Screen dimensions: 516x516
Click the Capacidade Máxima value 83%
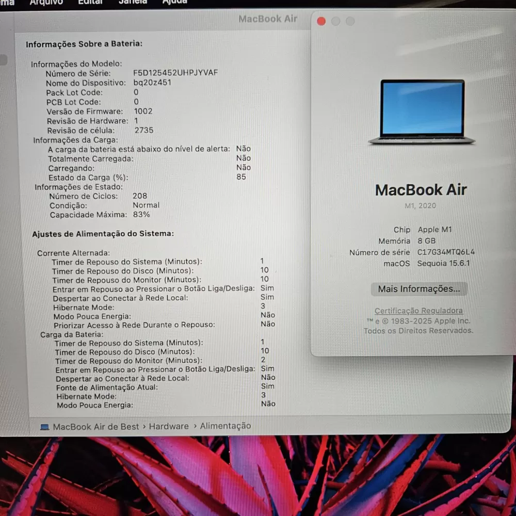point(141,214)
